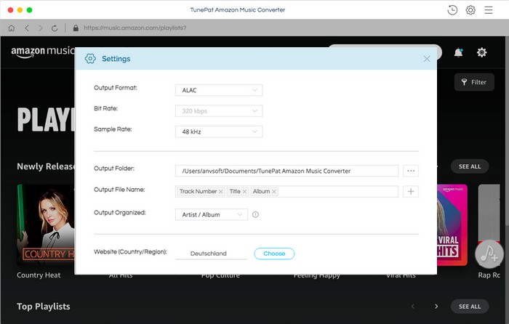The height and width of the screenshot is (324, 509).
Task: Remove Album tag from file name
Action: [274, 192]
